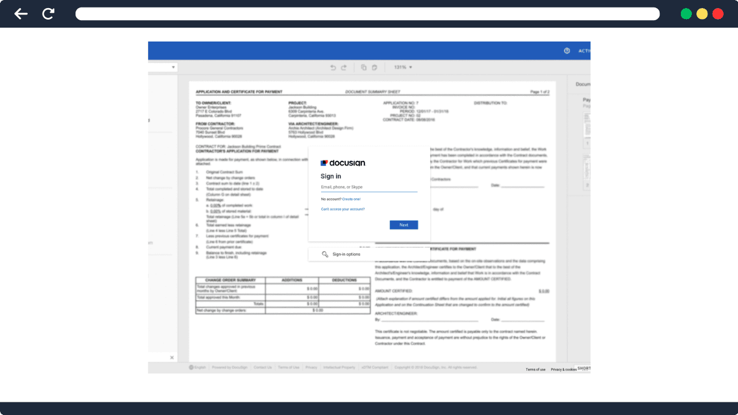Open the help question-mark icon in blue header
Image resolution: width=738 pixels, height=415 pixels.
(x=567, y=51)
